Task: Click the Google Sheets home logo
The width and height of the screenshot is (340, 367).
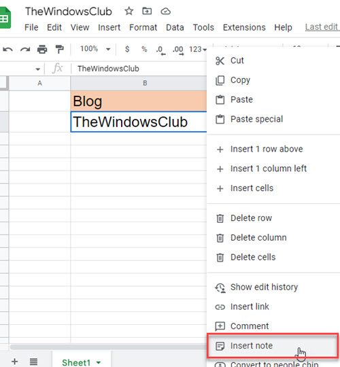Action: tap(5, 18)
